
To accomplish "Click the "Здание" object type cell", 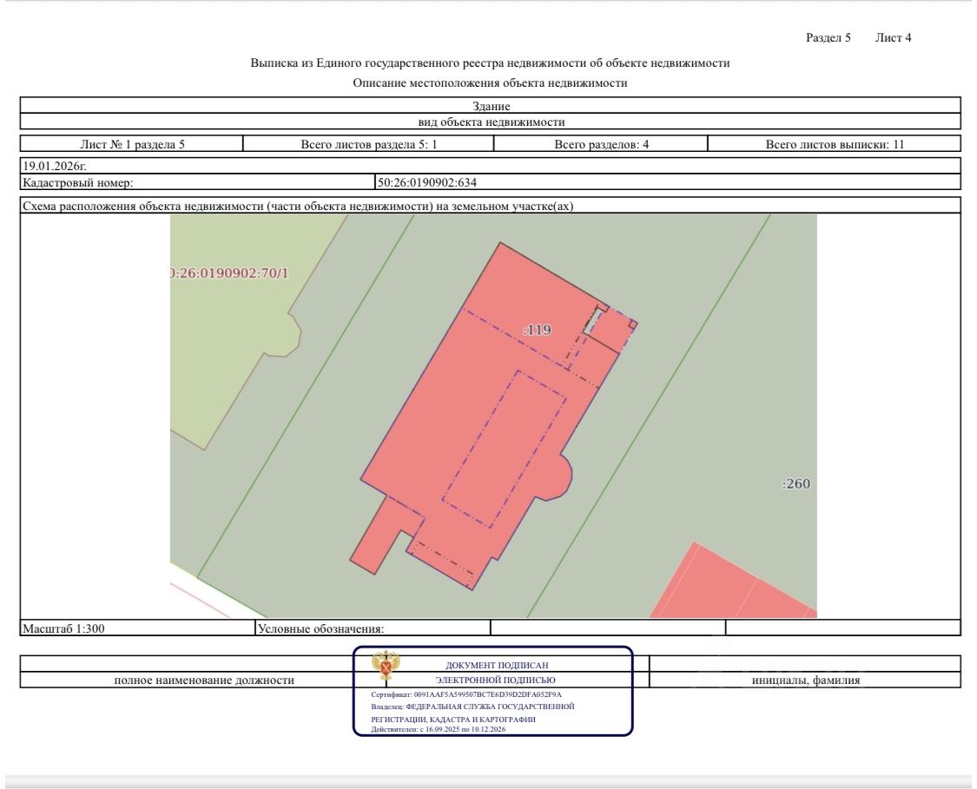I will click(491, 107).
